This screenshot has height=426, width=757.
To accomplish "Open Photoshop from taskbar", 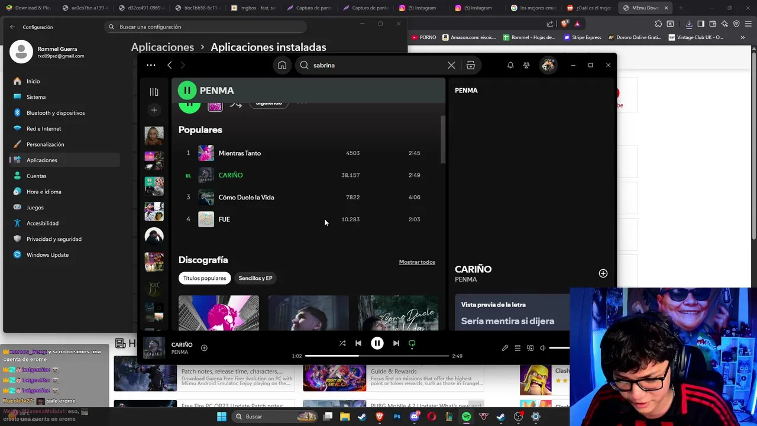I will [397, 417].
